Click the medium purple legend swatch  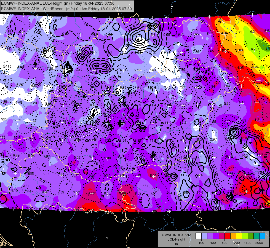[210, 236]
